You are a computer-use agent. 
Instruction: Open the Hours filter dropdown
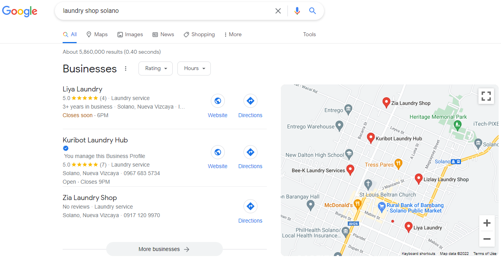(x=194, y=68)
